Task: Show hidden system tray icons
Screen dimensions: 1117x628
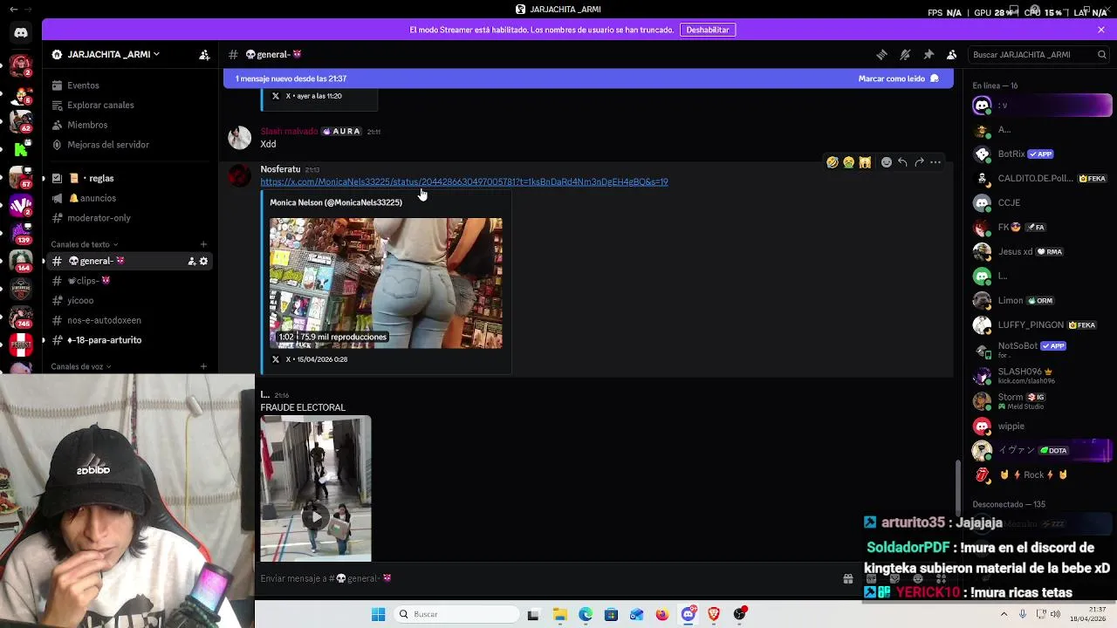Action: point(1004,614)
